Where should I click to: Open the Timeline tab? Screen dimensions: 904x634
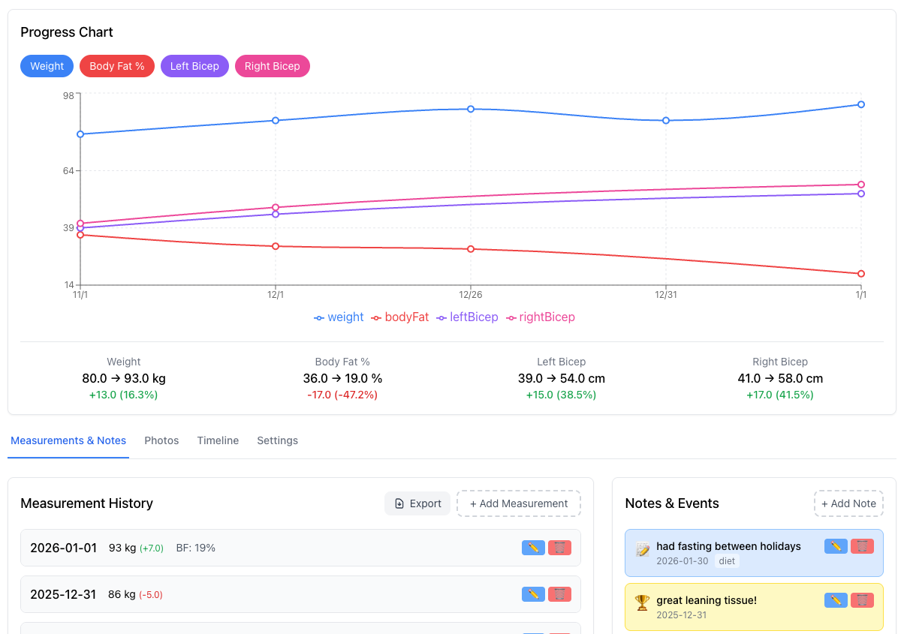tap(218, 440)
